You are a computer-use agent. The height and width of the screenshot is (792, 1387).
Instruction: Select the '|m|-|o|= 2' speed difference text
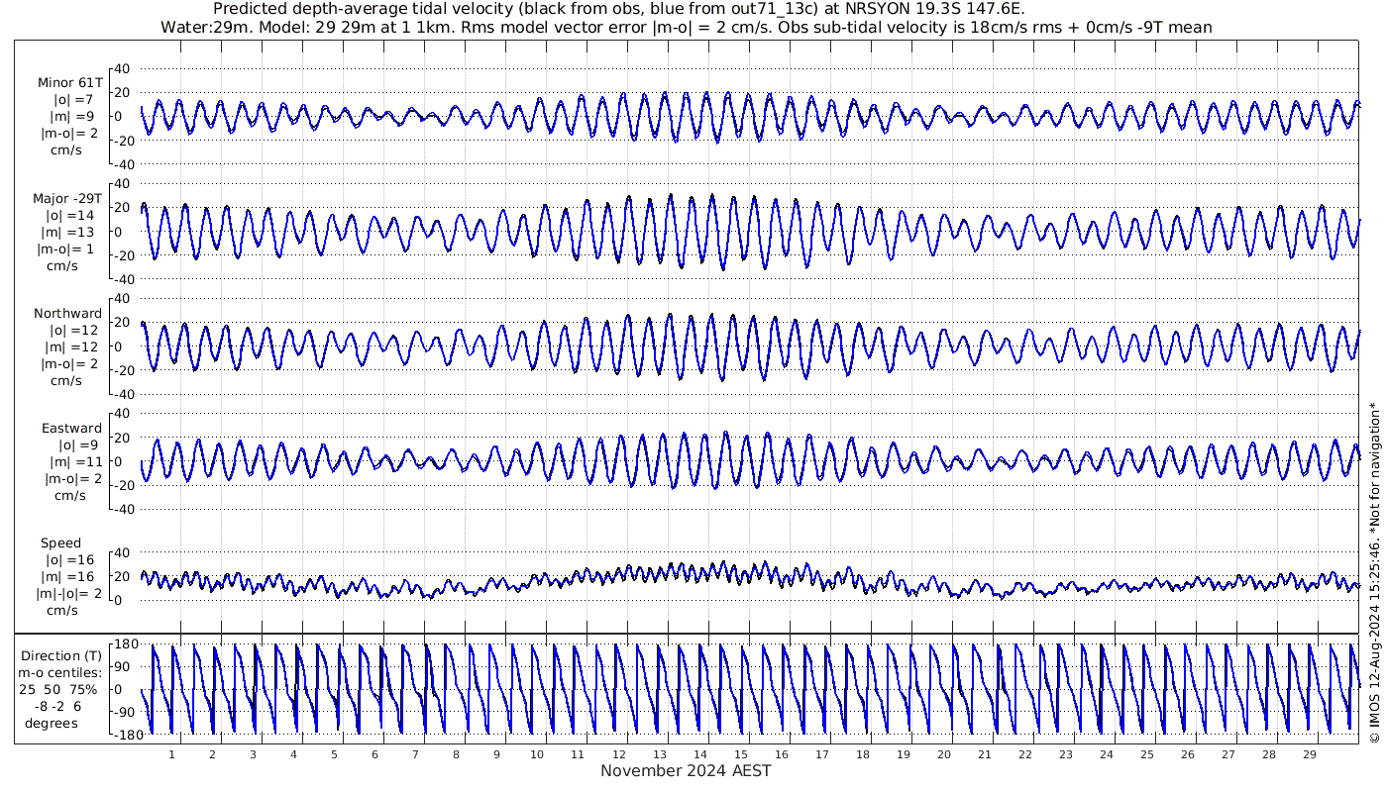point(69,594)
